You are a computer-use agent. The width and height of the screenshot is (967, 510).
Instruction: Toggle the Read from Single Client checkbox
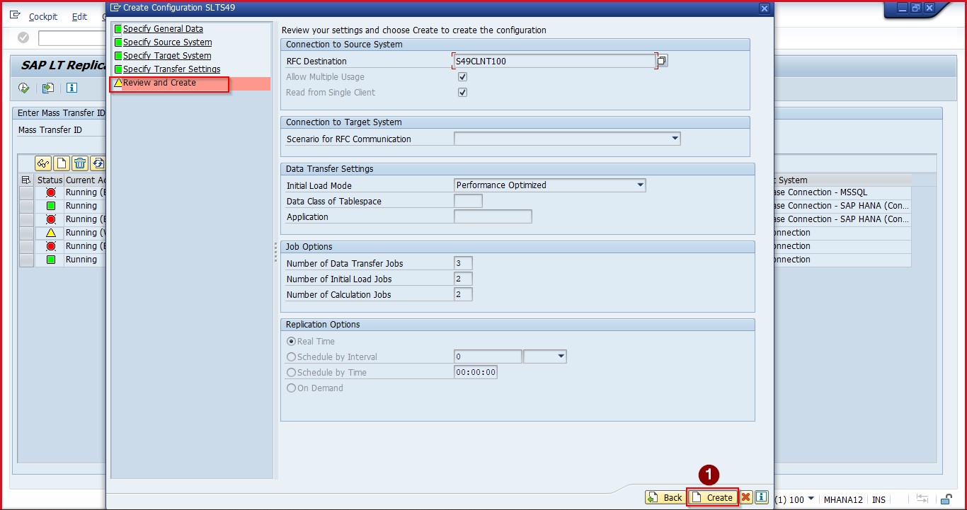pos(462,93)
